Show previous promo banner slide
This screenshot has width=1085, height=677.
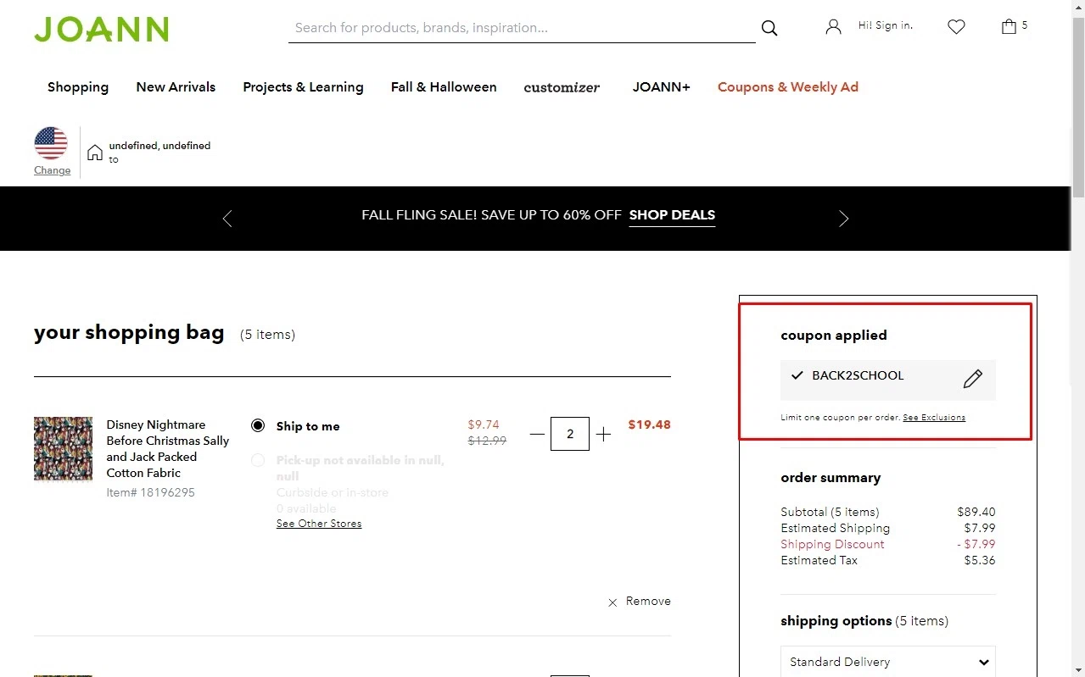point(227,219)
